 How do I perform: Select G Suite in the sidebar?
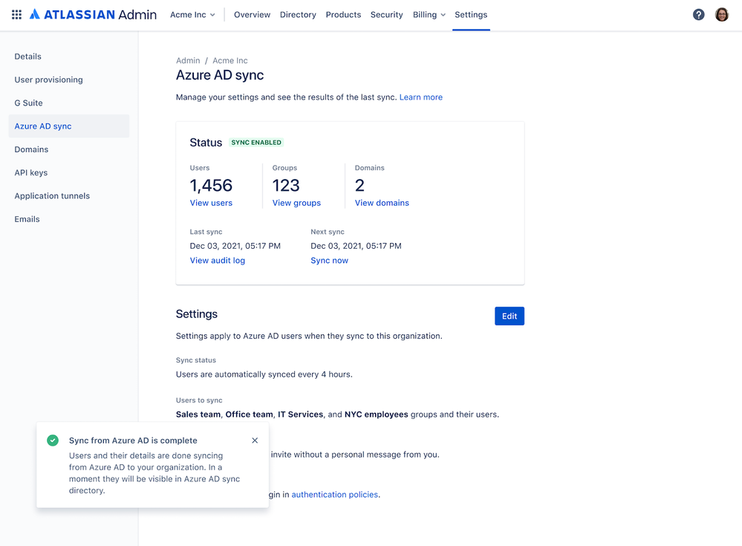(x=69, y=103)
